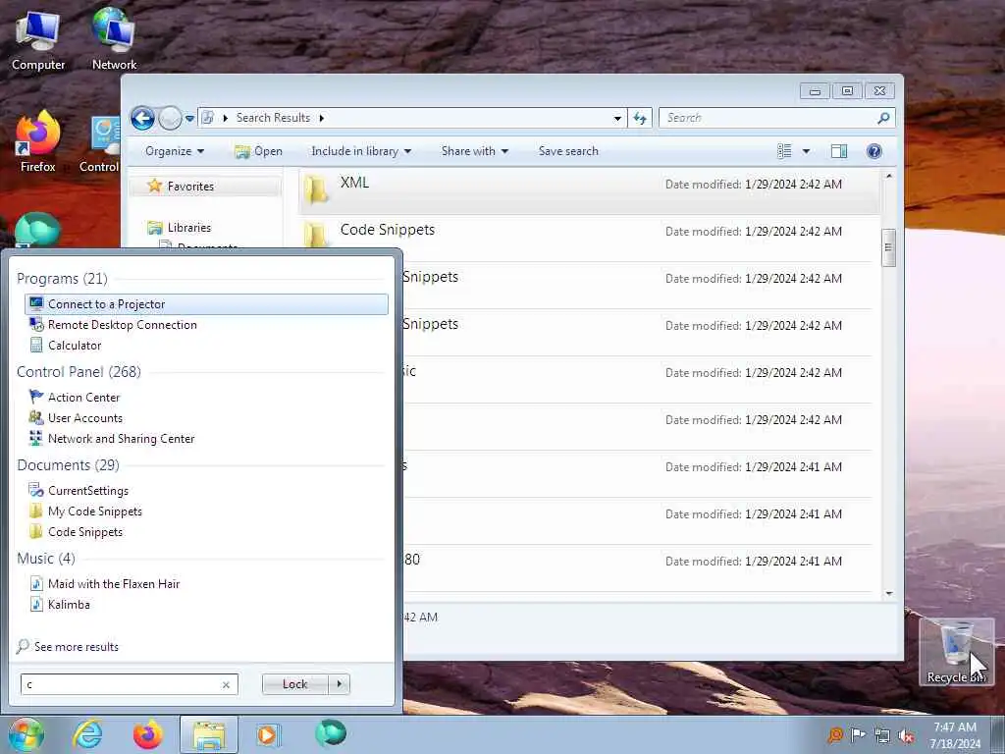Image resolution: width=1005 pixels, height=754 pixels.
Task: Click Music (4) group header
Action: tap(45, 559)
